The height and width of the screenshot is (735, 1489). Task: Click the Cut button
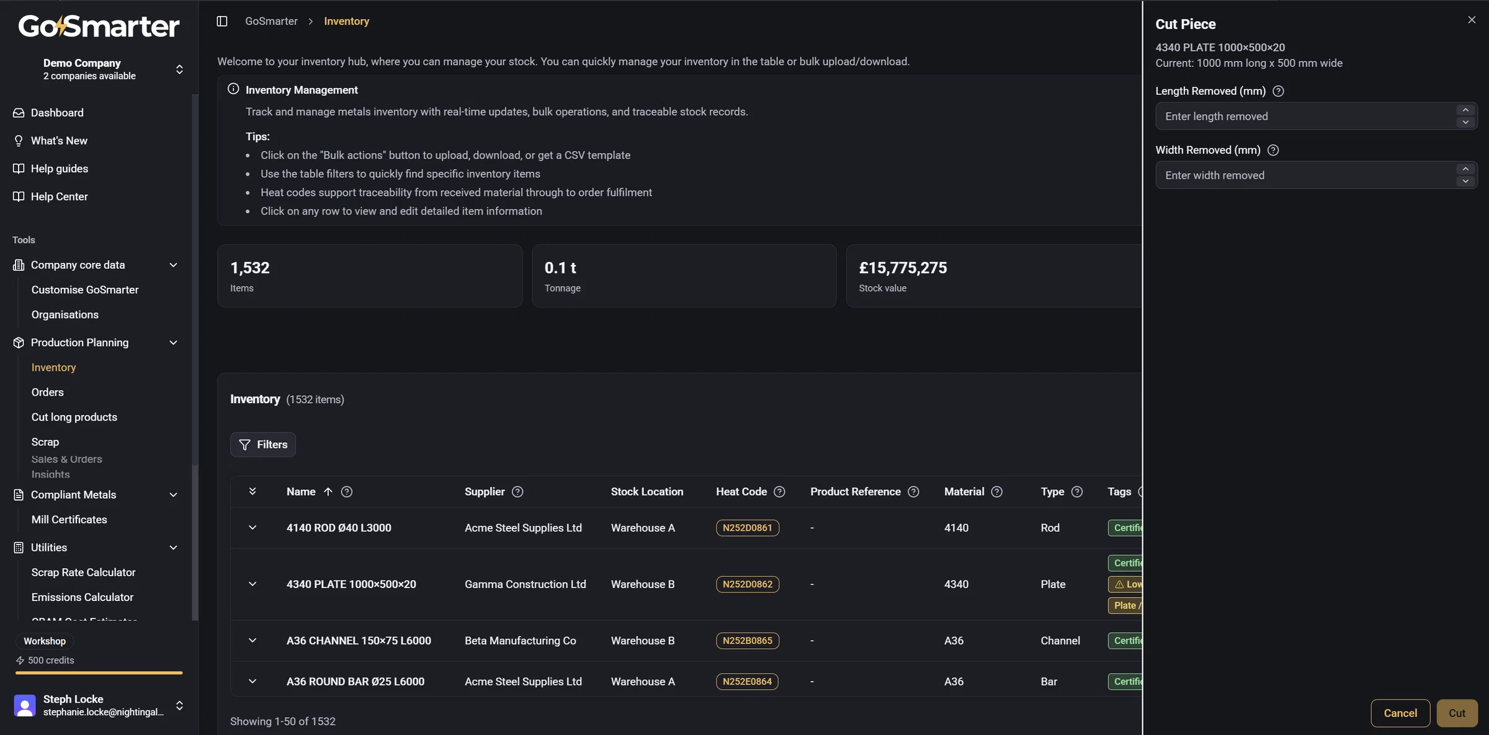[1457, 713]
